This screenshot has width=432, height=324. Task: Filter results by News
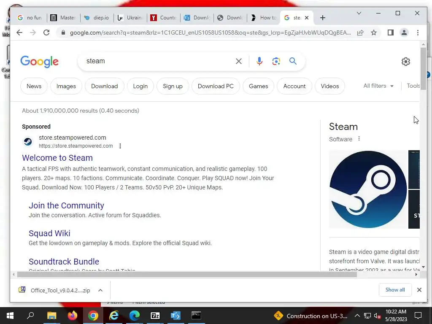[x=34, y=86]
